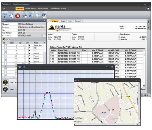Viewport: 152px width, 130px height.
Task: Check the last box in the index list
Action: coord(5,75)
